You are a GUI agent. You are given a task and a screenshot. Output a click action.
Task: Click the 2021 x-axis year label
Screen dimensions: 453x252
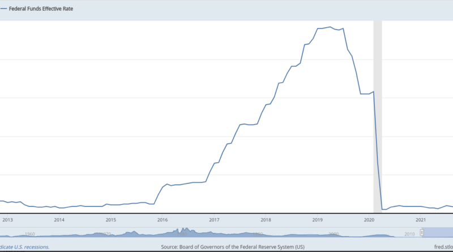point(421,220)
